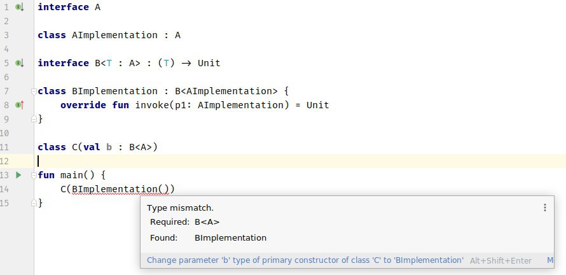Viewport: 566px width, 275px height.
Task: Click the underlined BImplementation() error expression
Action: coord(120,189)
